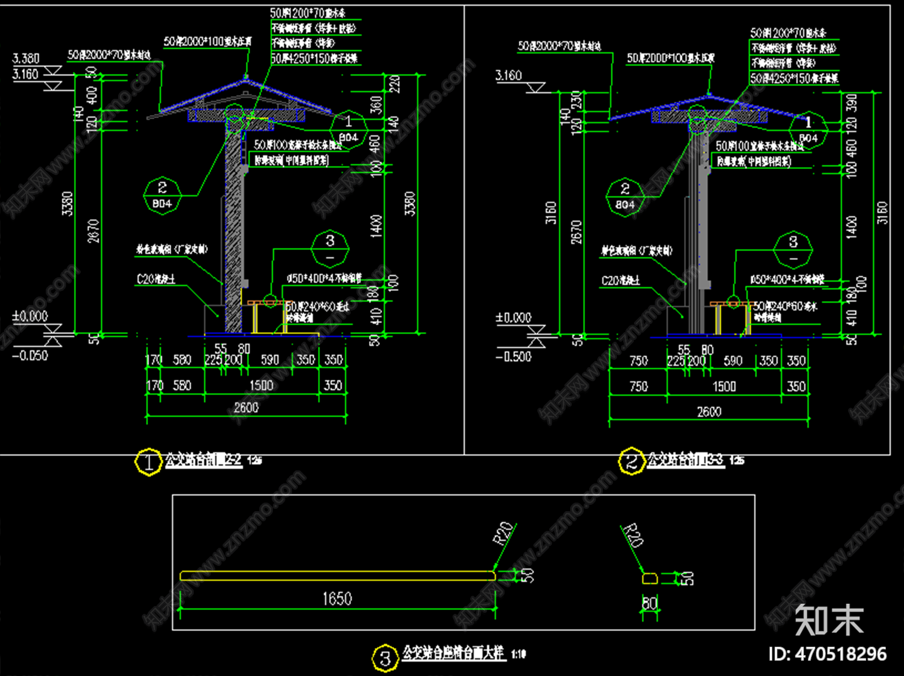Click the small yellow seat cross-section above 80
The height and width of the screenshot is (676, 904).
pyautogui.click(x=650, y=578)
